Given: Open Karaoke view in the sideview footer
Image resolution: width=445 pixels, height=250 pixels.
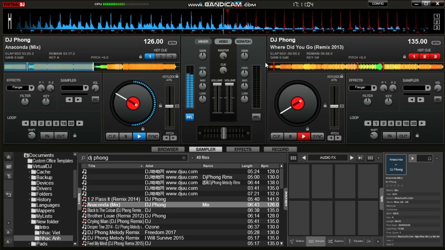Looking at the screenshot, I should 355,241.
